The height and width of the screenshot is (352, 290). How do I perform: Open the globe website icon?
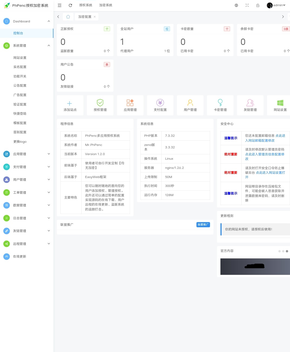236,5
